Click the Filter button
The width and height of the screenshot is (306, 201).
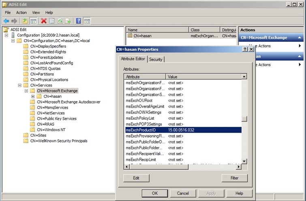tap(234, 178)
